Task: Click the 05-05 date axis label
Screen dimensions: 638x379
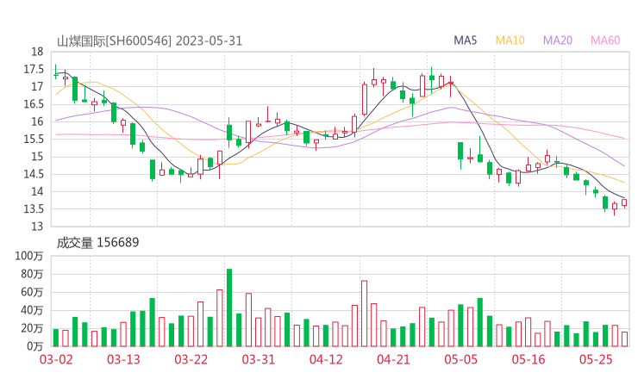Action: (461, 359)
